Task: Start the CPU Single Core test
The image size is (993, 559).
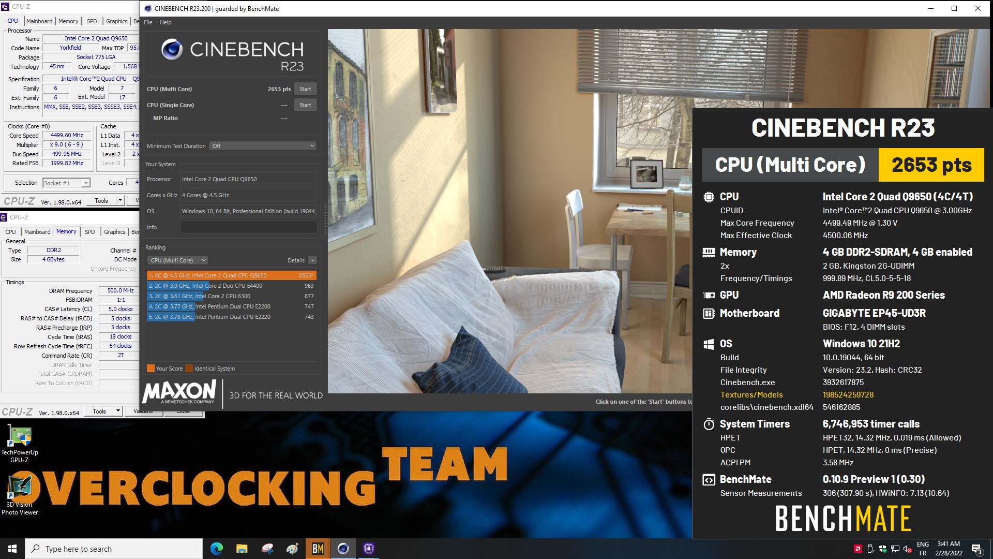Action: (x=305, y=105)
